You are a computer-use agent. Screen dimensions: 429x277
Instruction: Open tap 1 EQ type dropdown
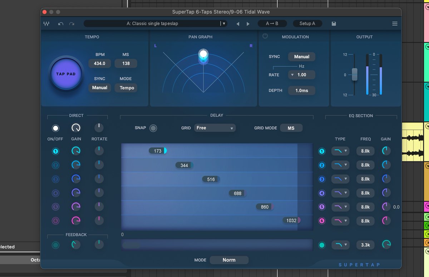[340, 151]
